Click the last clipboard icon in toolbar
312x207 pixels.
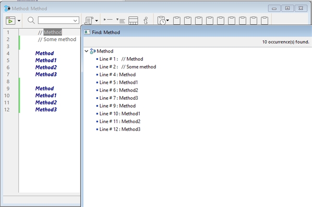point(265,21)
